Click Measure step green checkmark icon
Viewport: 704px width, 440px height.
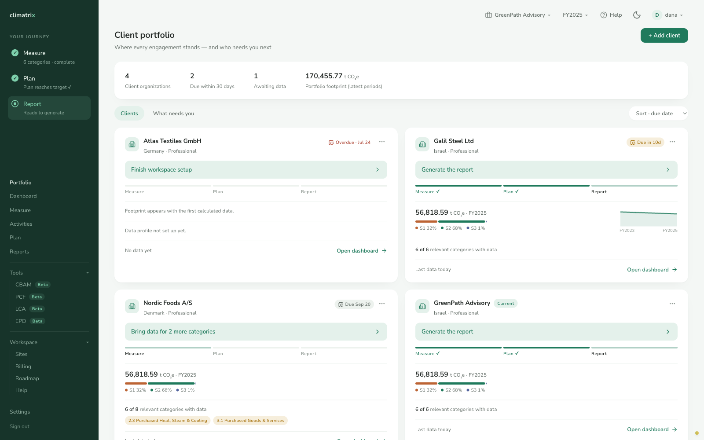click(x=15, y=53)
